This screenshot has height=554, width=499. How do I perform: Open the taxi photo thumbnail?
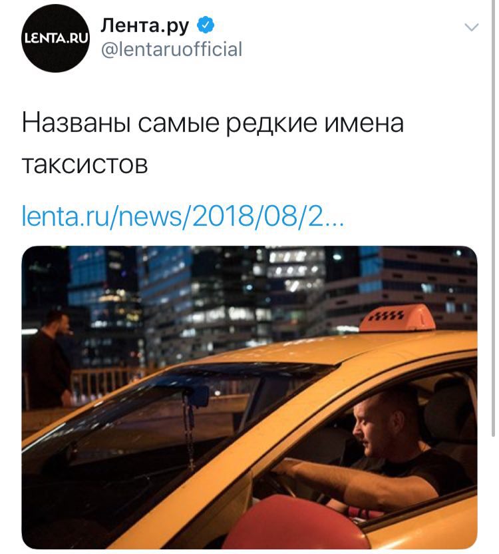click(x=249, y=397)
